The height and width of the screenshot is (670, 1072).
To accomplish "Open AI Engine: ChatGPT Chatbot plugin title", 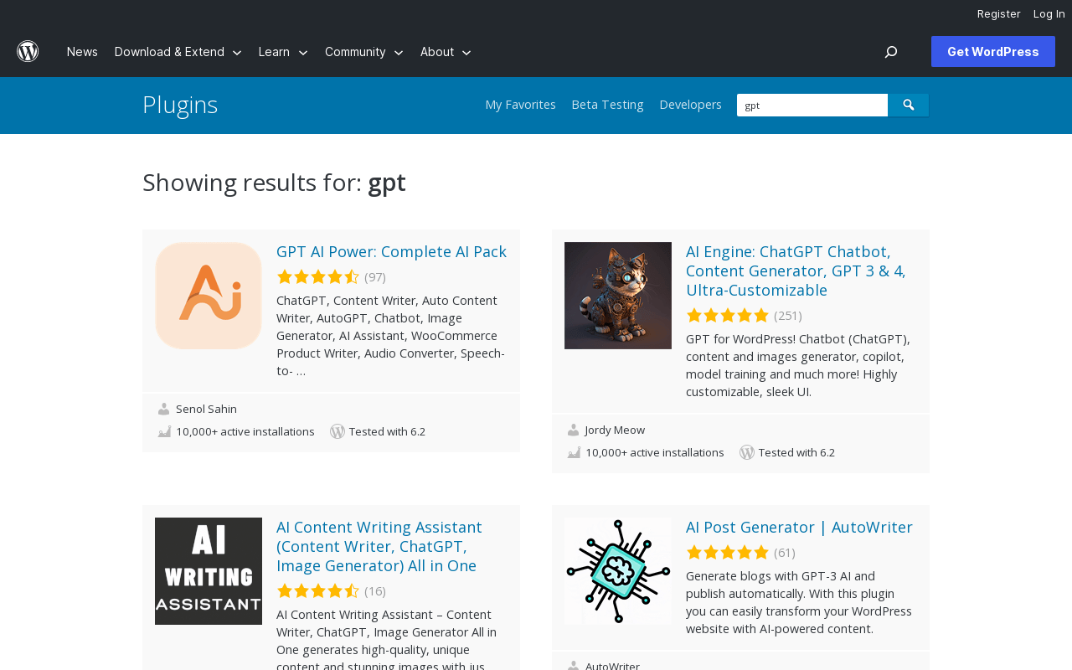I will click(x=796, y=271).
